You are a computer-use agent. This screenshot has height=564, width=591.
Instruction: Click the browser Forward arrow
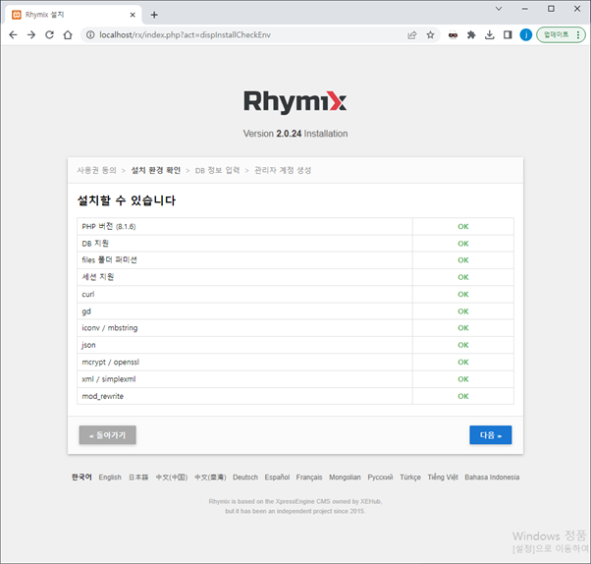31,35
